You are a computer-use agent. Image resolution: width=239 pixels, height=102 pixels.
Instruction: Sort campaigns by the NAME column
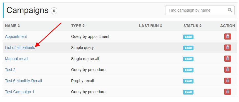click(x=12, y=26)
